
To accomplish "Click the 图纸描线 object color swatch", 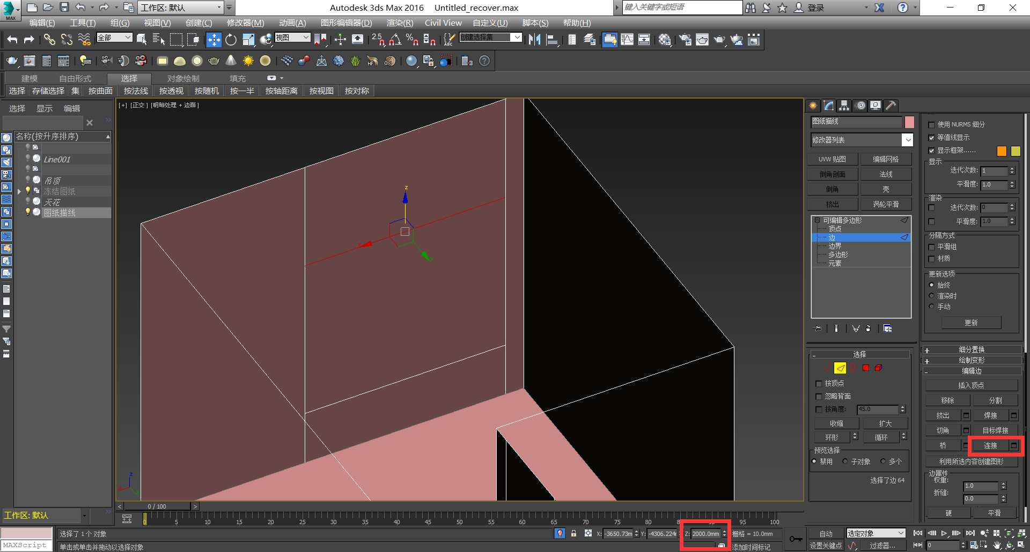I will (909, 122).
